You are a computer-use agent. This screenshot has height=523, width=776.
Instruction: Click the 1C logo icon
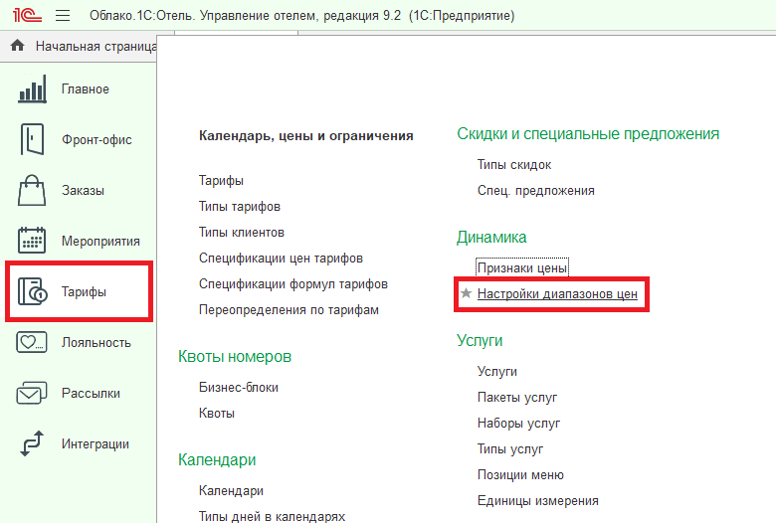pos(27,15)
